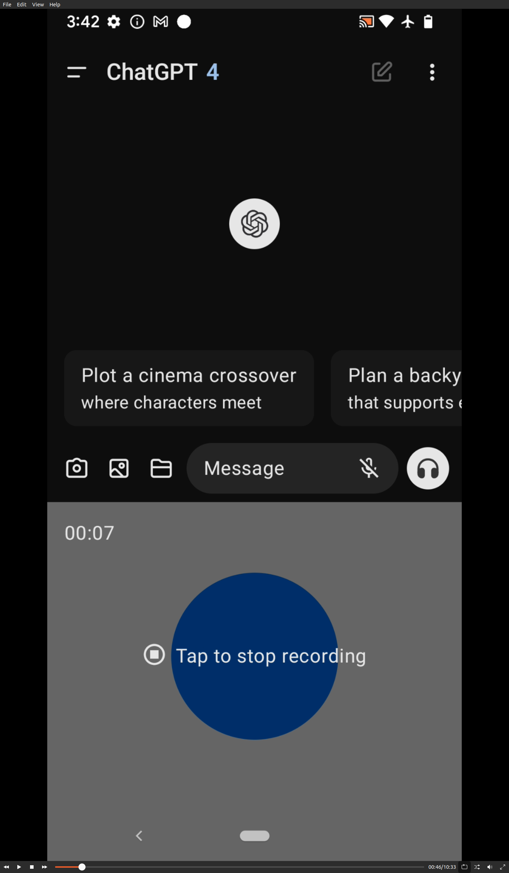Open the ChatGPT sidebar hamburger menu
This screenshot has width=509, height=873.
pyautogui.click(x=77, y=72)
